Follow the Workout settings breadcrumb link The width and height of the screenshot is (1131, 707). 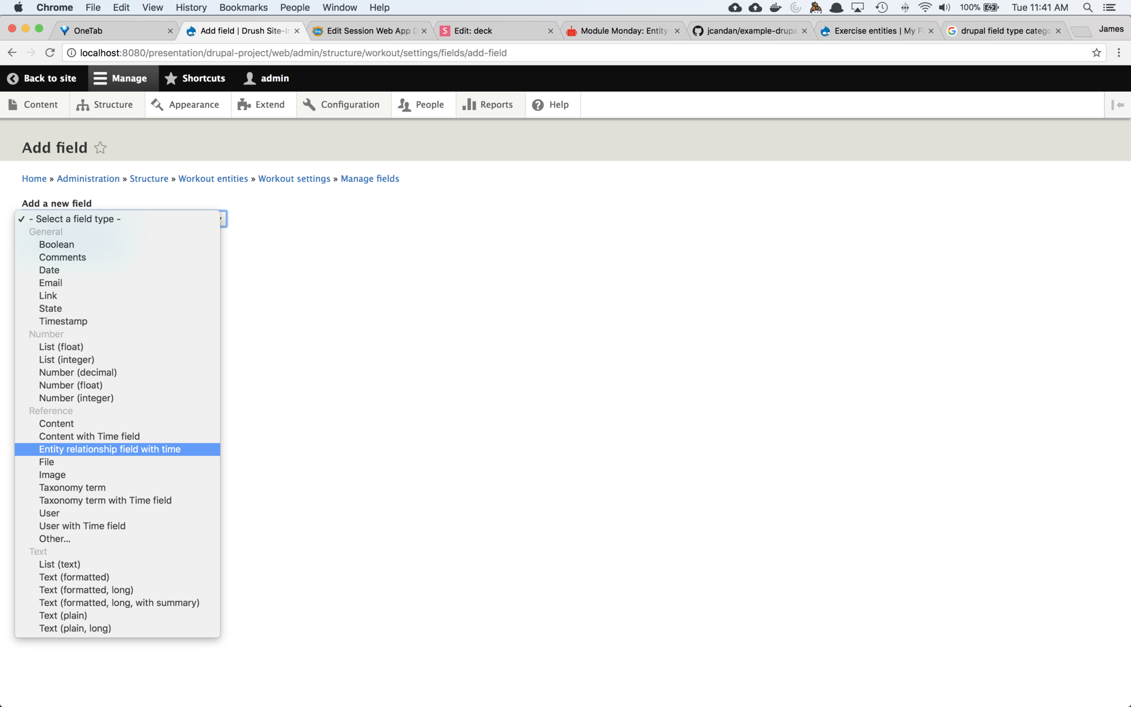(x=294, y=179)
